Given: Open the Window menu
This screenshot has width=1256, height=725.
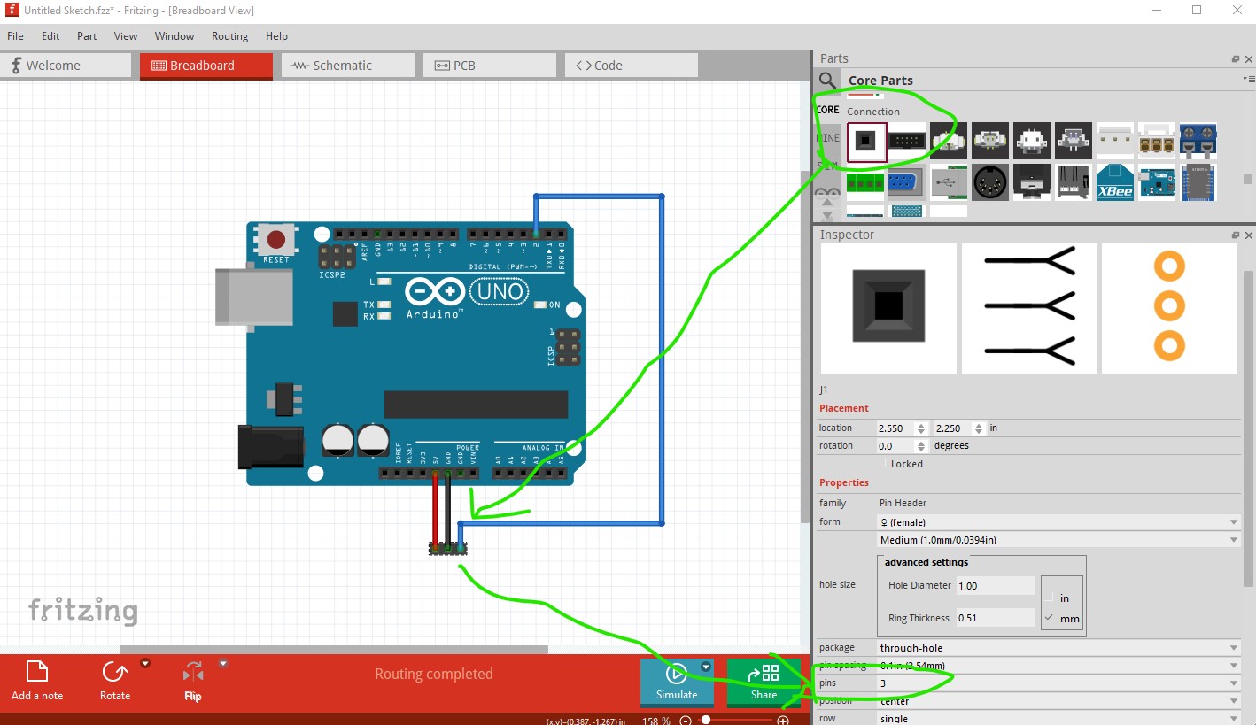Looking at the screenshot, I should pyautogui.click(x=174, y=36).
